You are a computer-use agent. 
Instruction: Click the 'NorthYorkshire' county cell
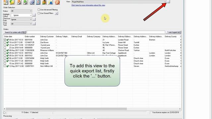click(x=170, y=50)
